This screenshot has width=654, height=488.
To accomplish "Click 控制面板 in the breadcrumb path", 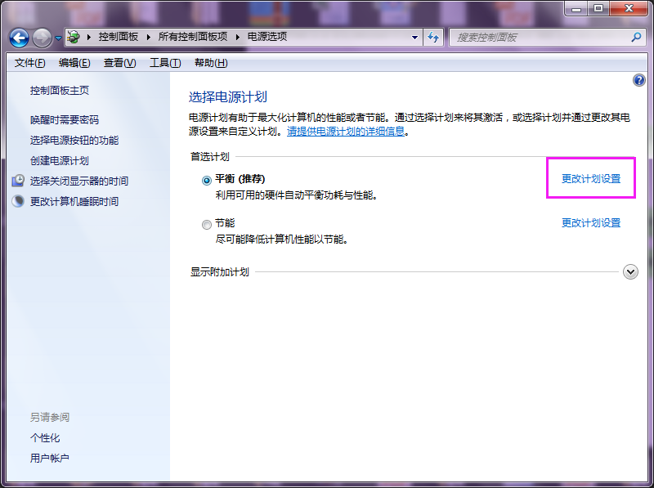I will tap(118, 37).
